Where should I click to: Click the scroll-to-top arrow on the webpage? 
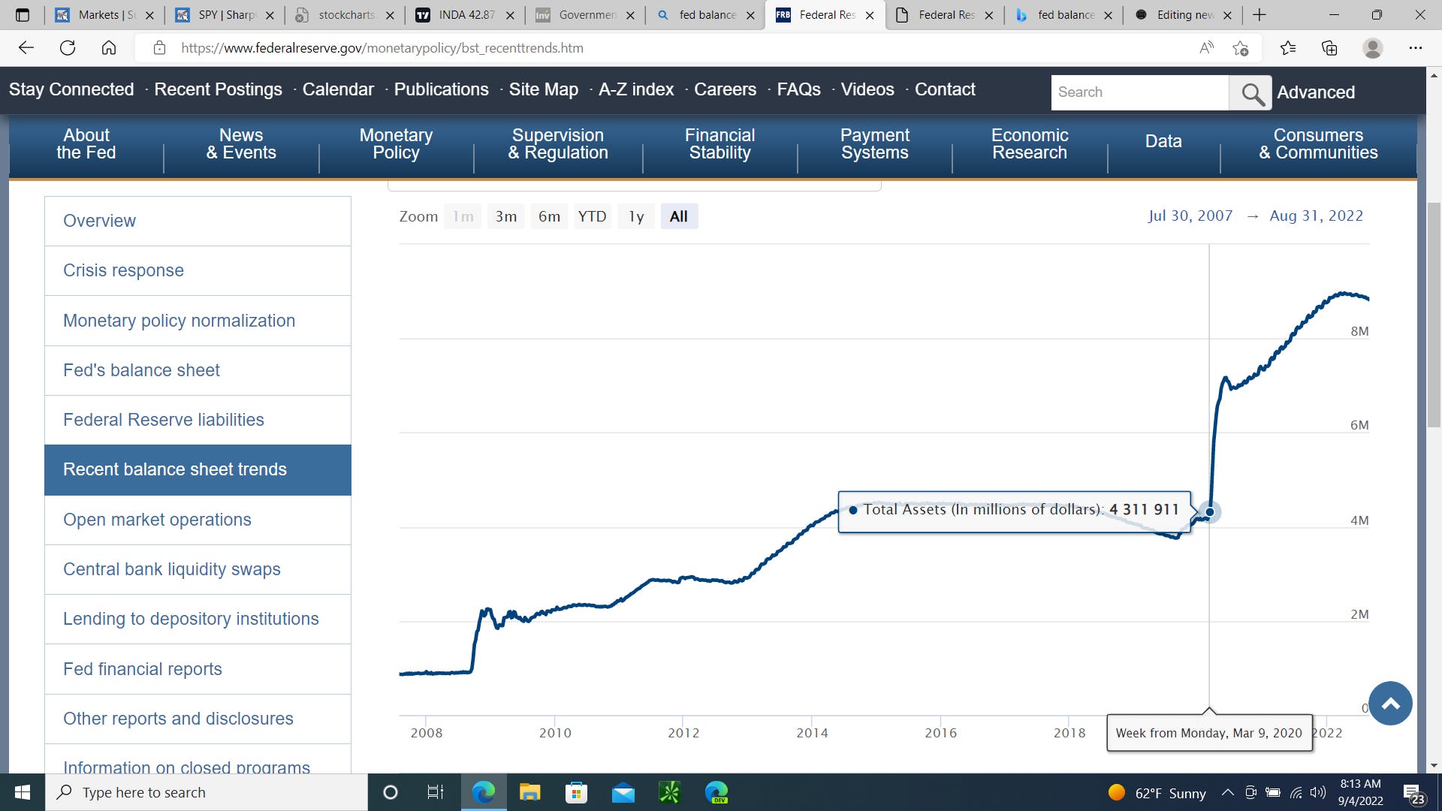(1391, 703)
